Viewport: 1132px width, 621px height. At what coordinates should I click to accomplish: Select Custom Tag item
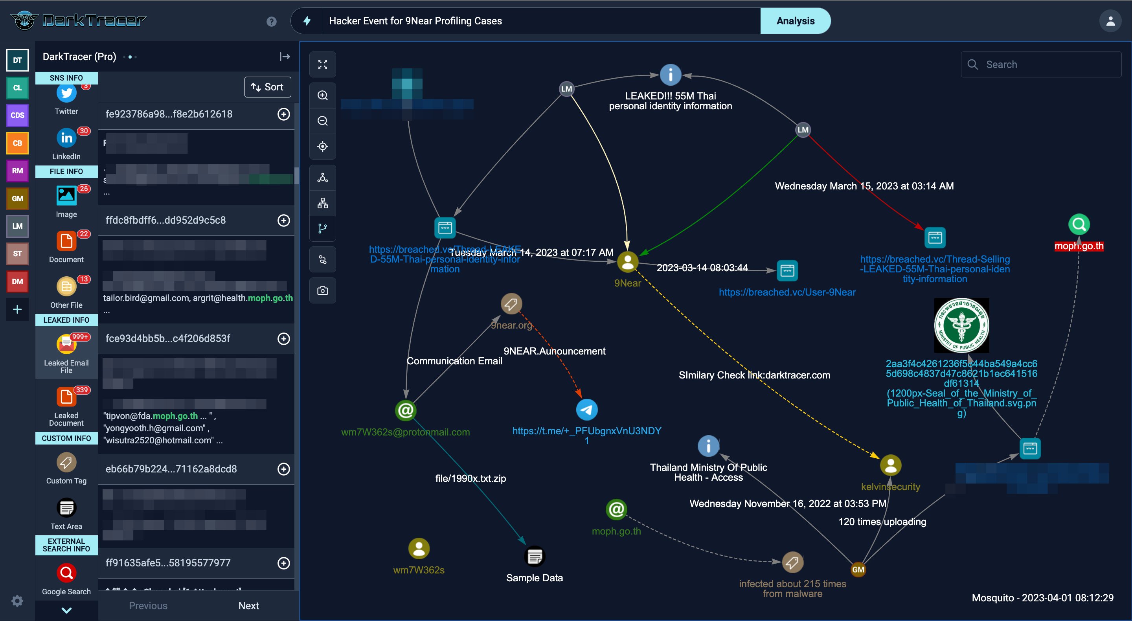tap(66, 469)
